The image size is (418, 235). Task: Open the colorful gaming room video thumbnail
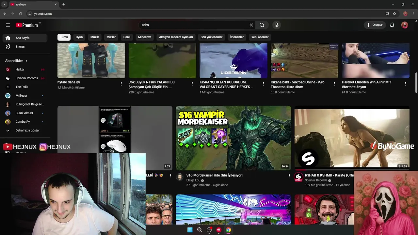233,210
